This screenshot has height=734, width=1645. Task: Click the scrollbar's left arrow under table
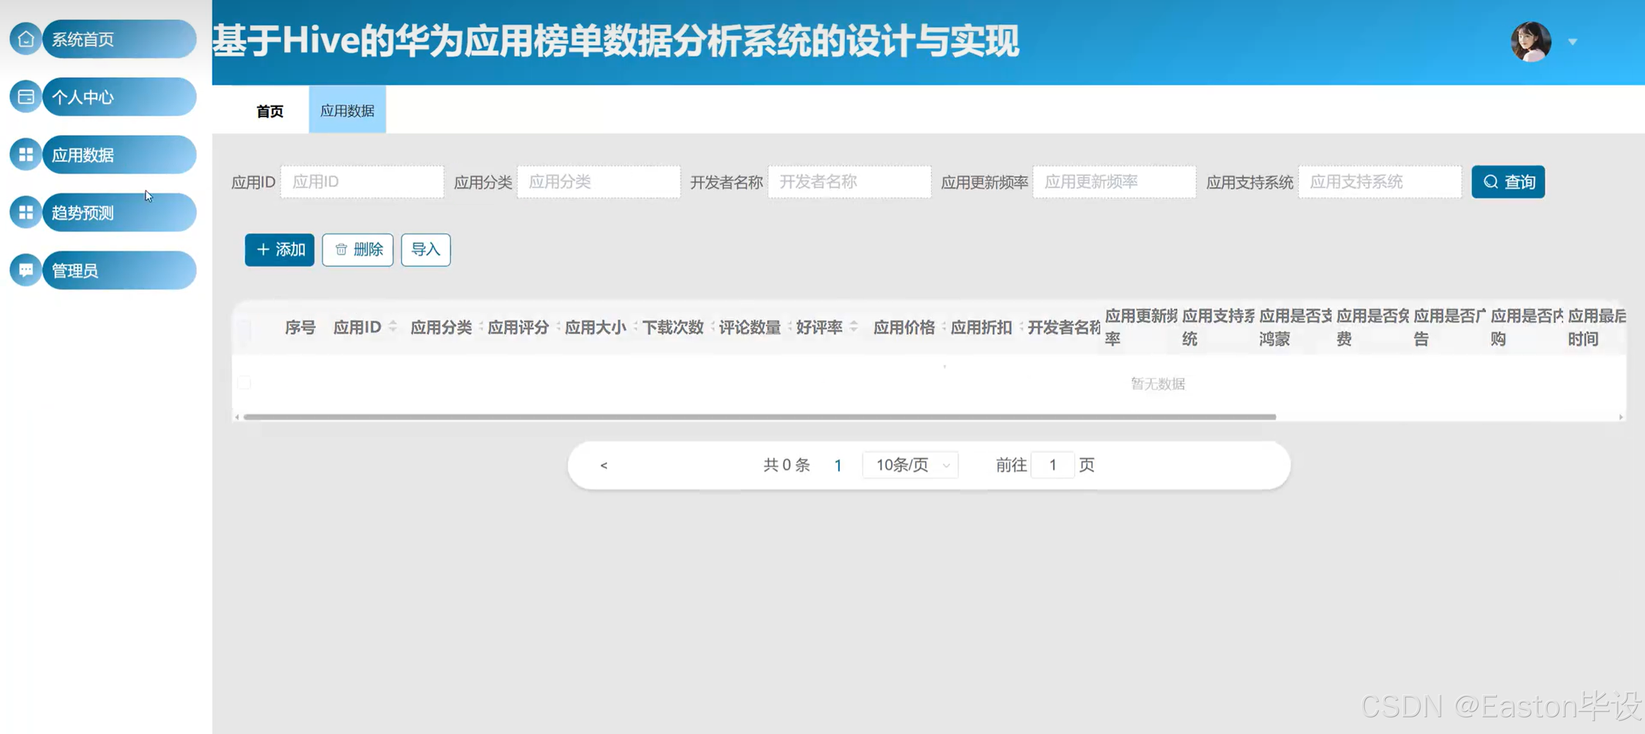pos(237,417)
